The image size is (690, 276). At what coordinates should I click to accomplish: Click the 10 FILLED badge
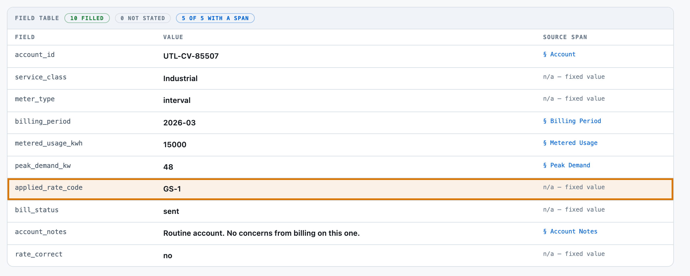pos(87,18)
